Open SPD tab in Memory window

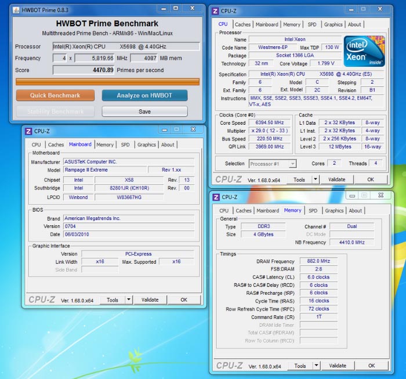pyautogui.click(x=313, y=211)
